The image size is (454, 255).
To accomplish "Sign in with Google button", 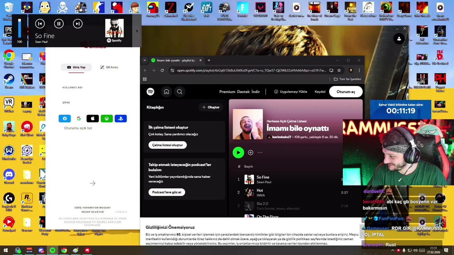I will pyautogui.click(x=79, y=119).
